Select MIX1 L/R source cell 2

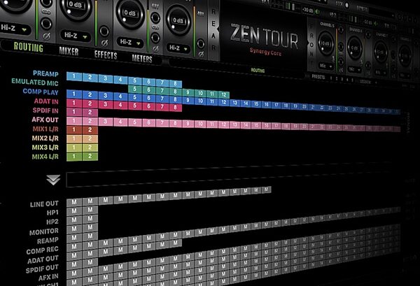point(90,130)
